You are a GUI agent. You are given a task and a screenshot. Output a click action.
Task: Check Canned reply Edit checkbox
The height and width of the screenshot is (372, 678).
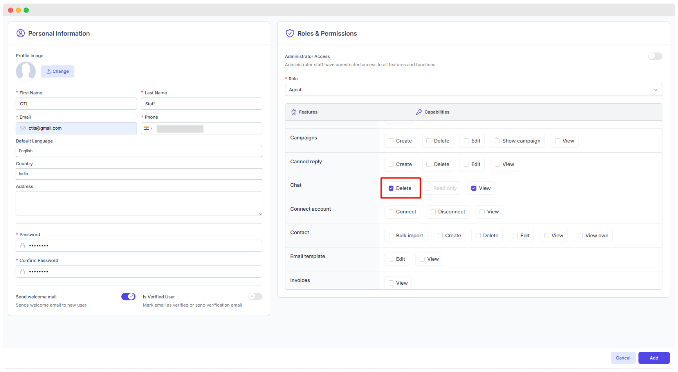[x=466, y=164]
